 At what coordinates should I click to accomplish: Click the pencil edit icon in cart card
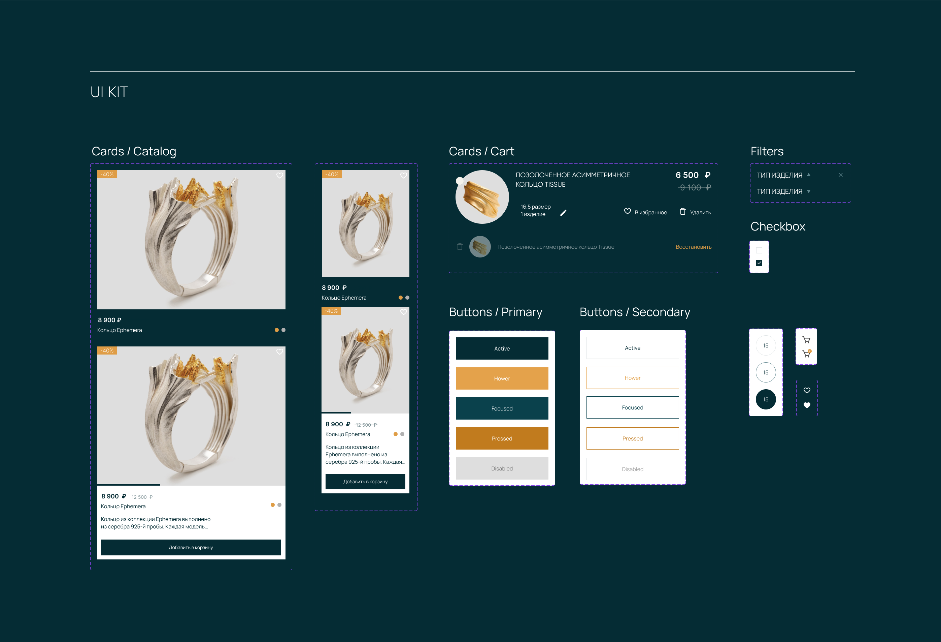[x=563, y=213]
